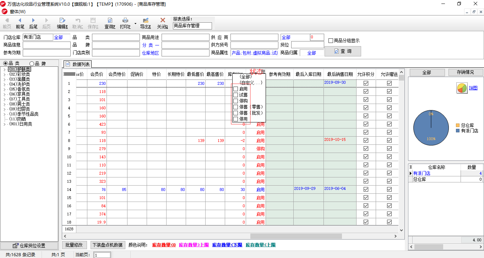Click the 报表选择 field
Image resolution: width=484 pixels, height=258 pixels.
(192, 26)
